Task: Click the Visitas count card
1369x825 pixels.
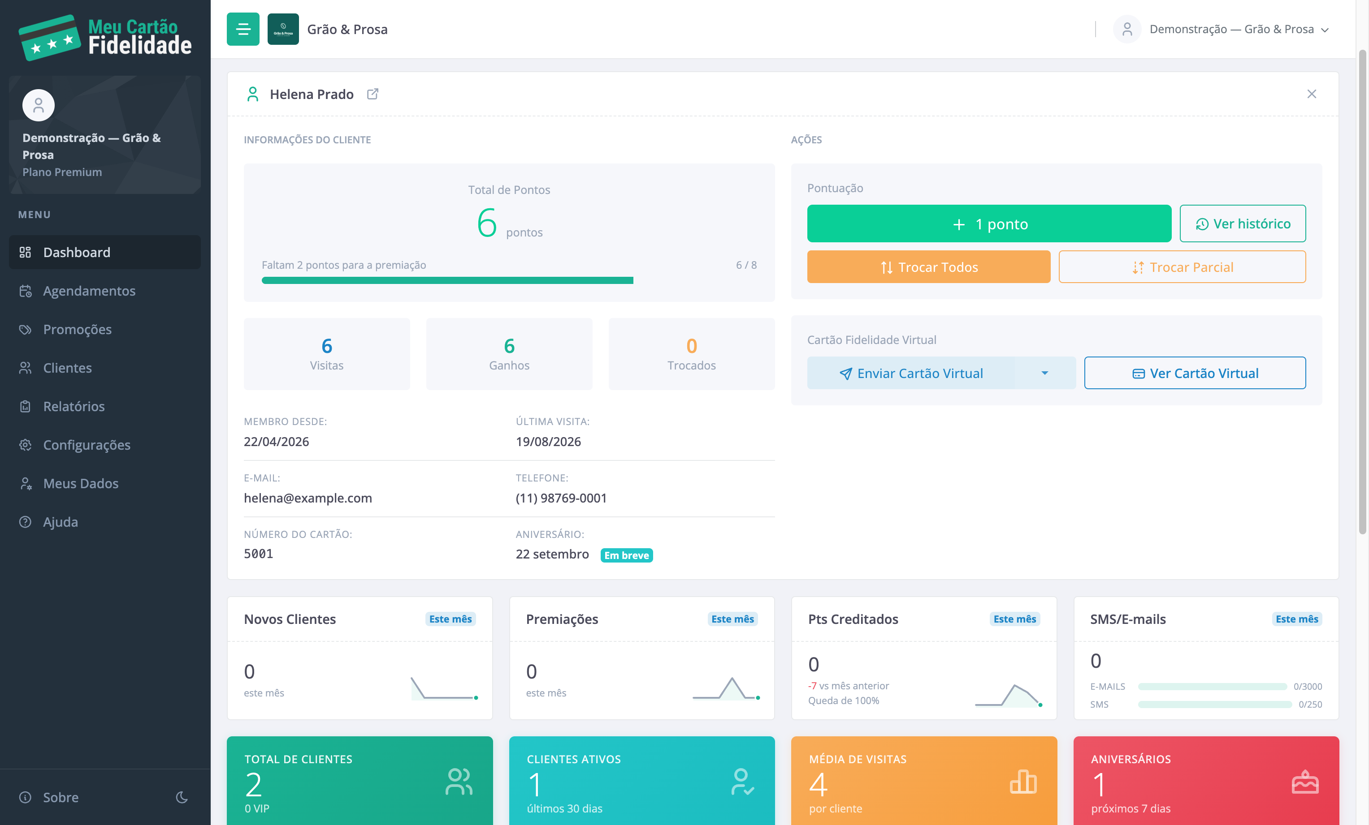Action: click(x=327, y=354)
